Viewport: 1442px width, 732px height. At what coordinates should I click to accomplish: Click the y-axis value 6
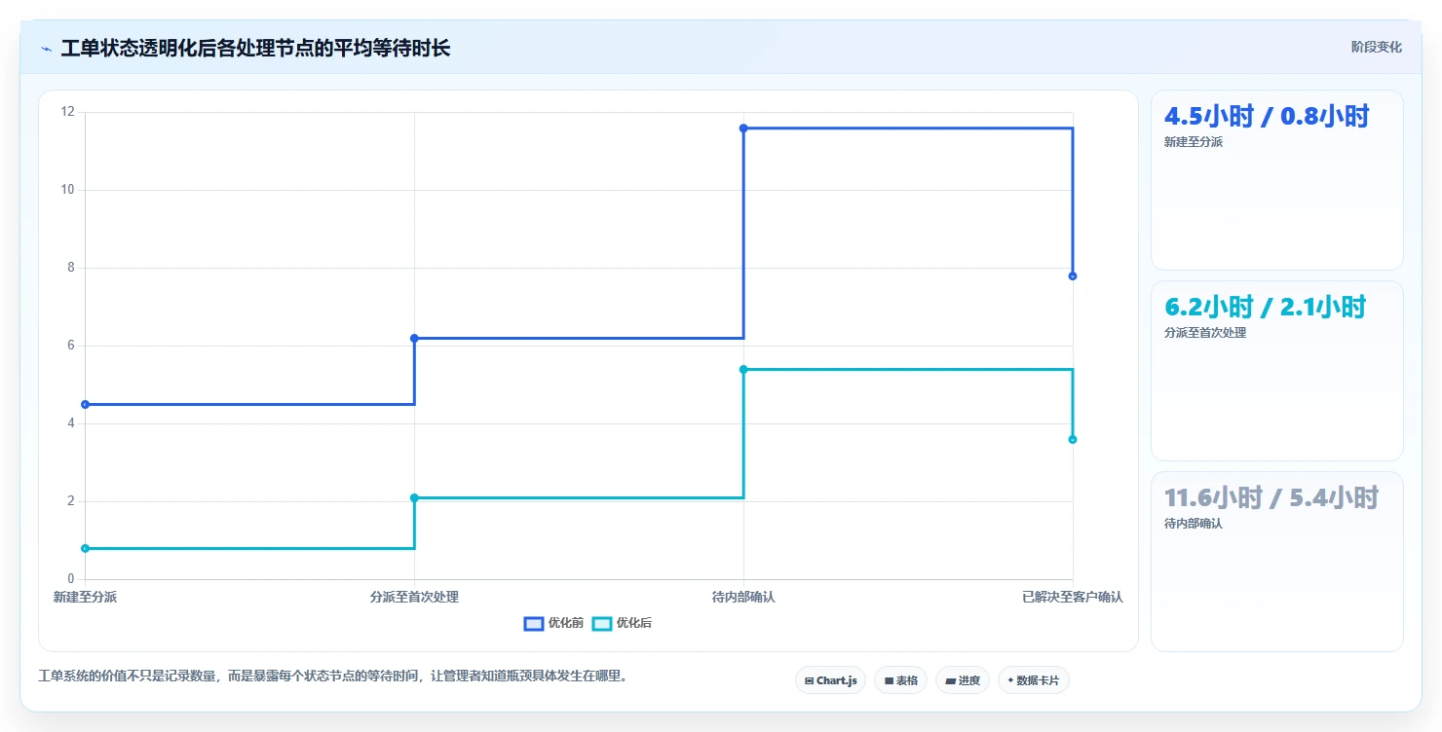click(71, 346)
